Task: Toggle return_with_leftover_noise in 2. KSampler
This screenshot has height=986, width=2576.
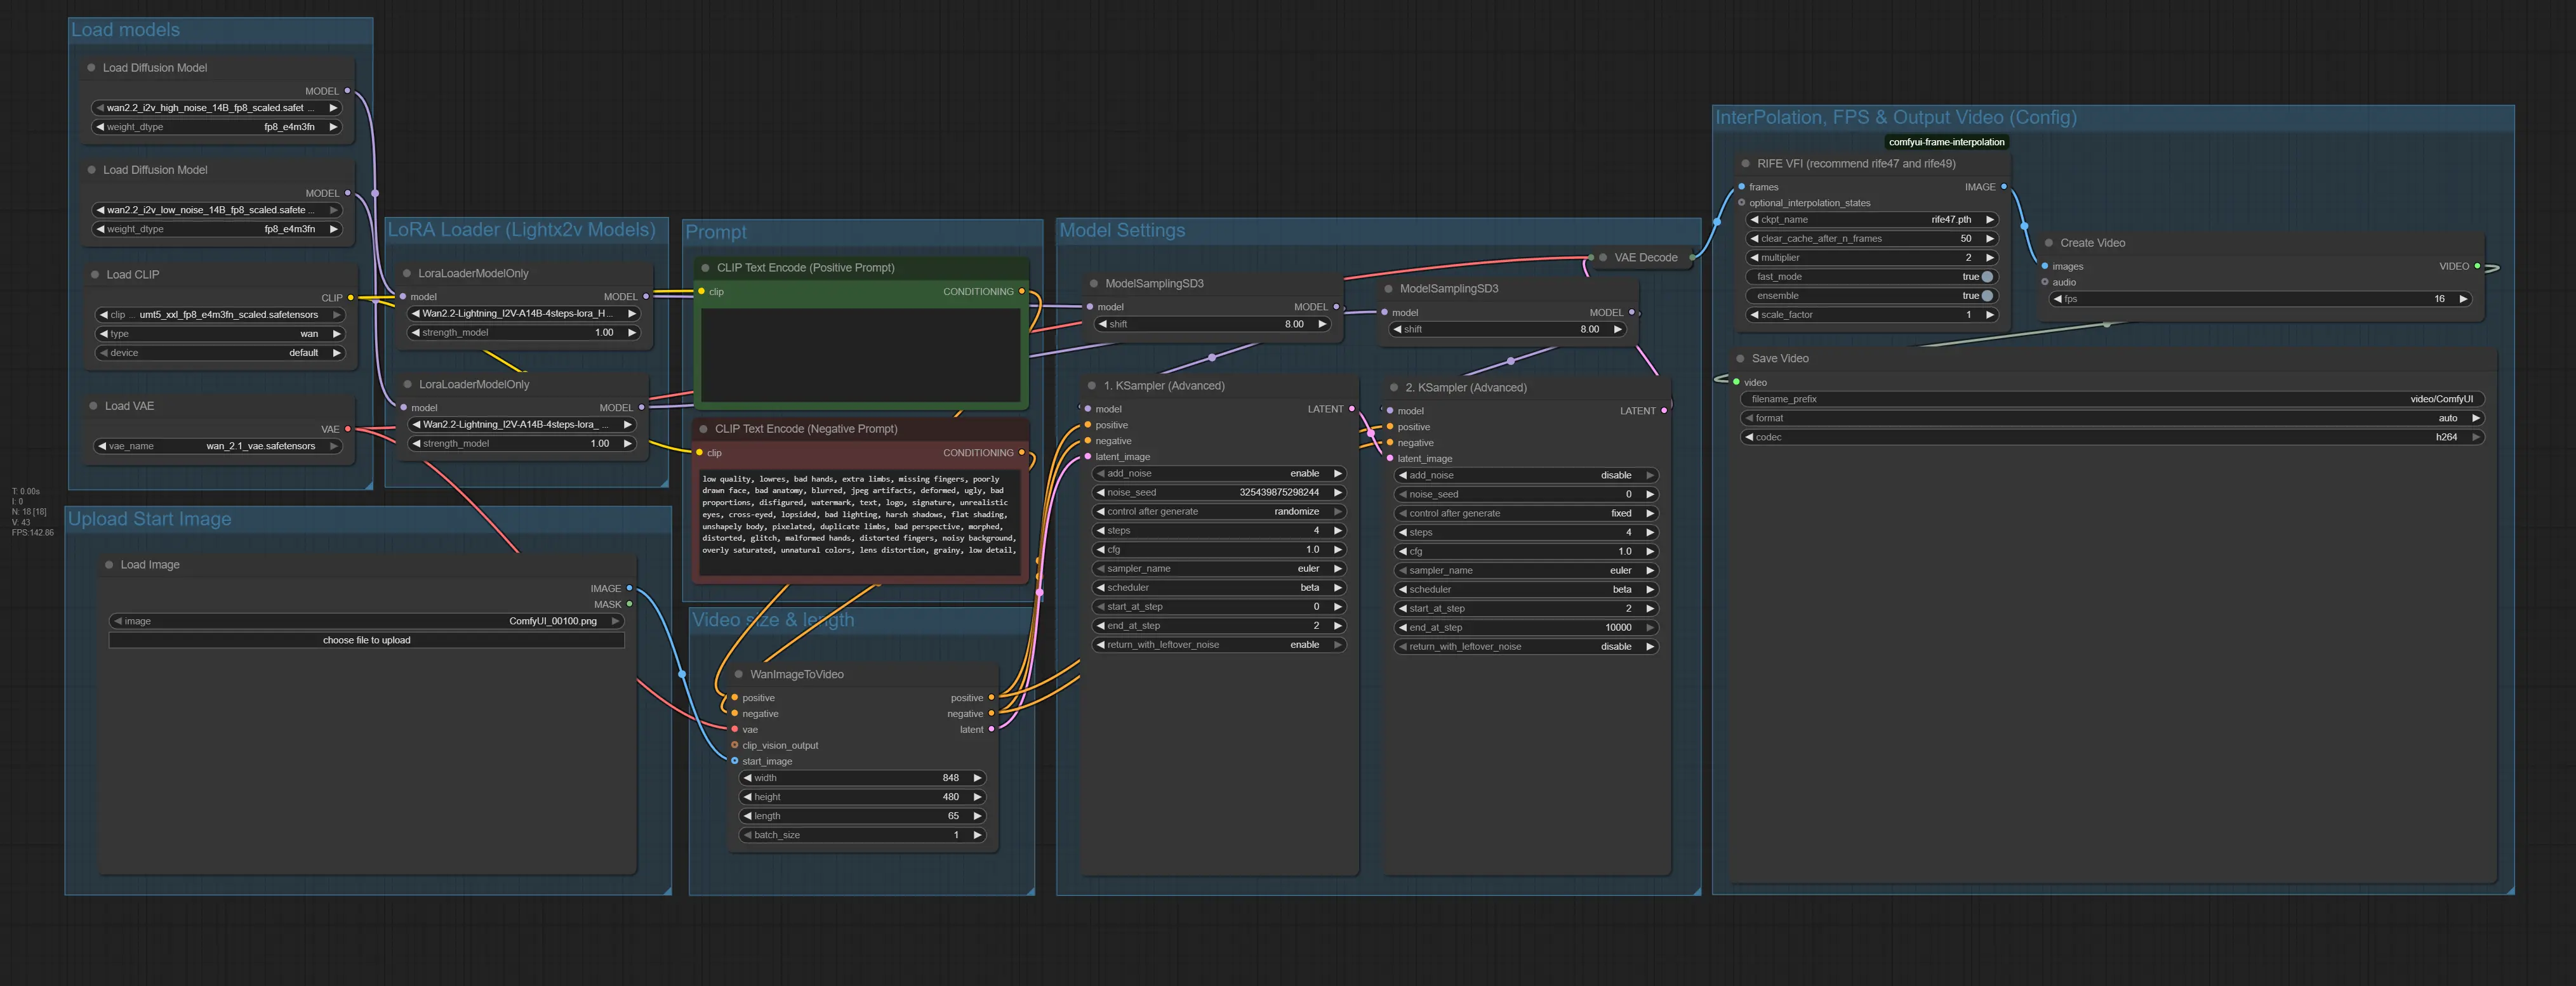Action: click(x=1525, y=647)
